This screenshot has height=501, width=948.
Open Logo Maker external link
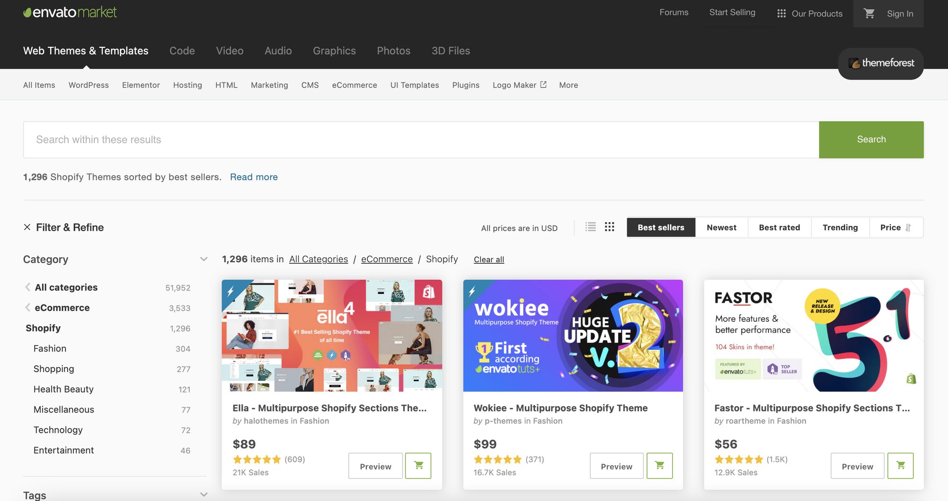tap(520, 85)
